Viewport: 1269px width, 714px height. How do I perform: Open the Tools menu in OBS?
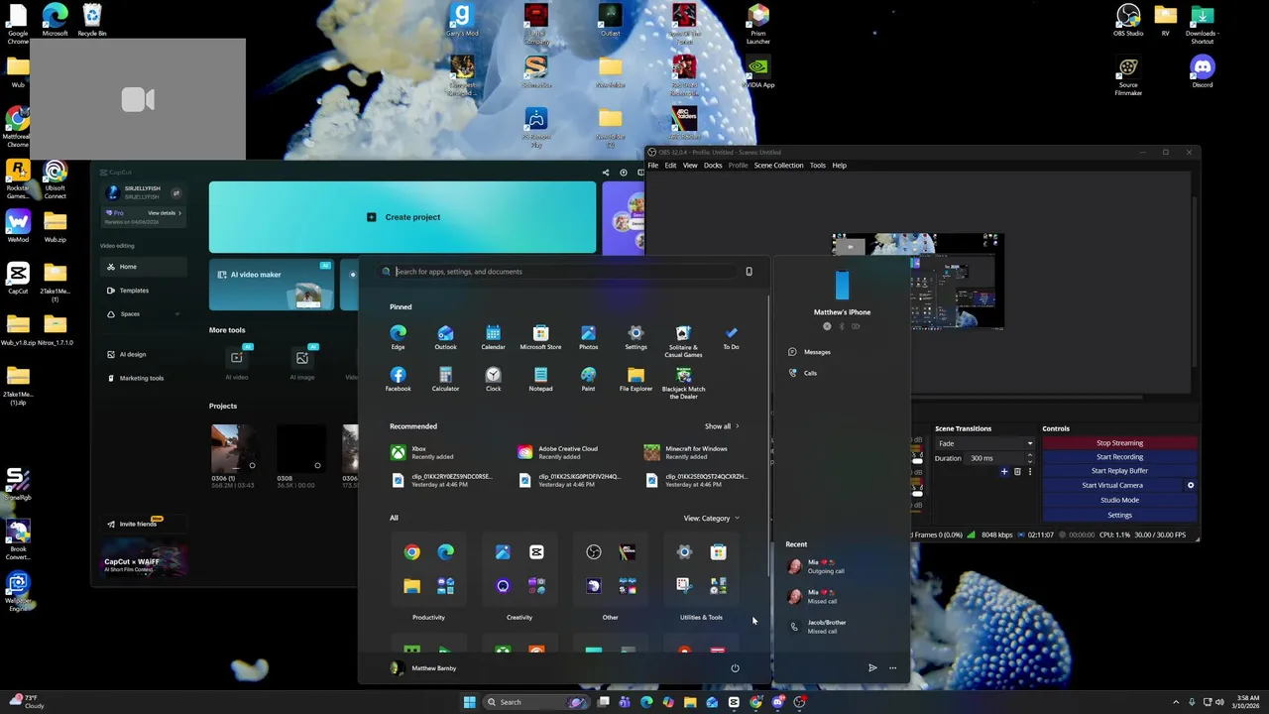pos(817,166)
